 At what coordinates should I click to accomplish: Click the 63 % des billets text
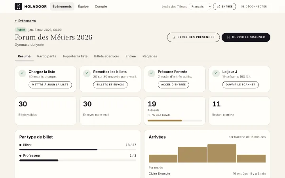(x=159, y=116)
